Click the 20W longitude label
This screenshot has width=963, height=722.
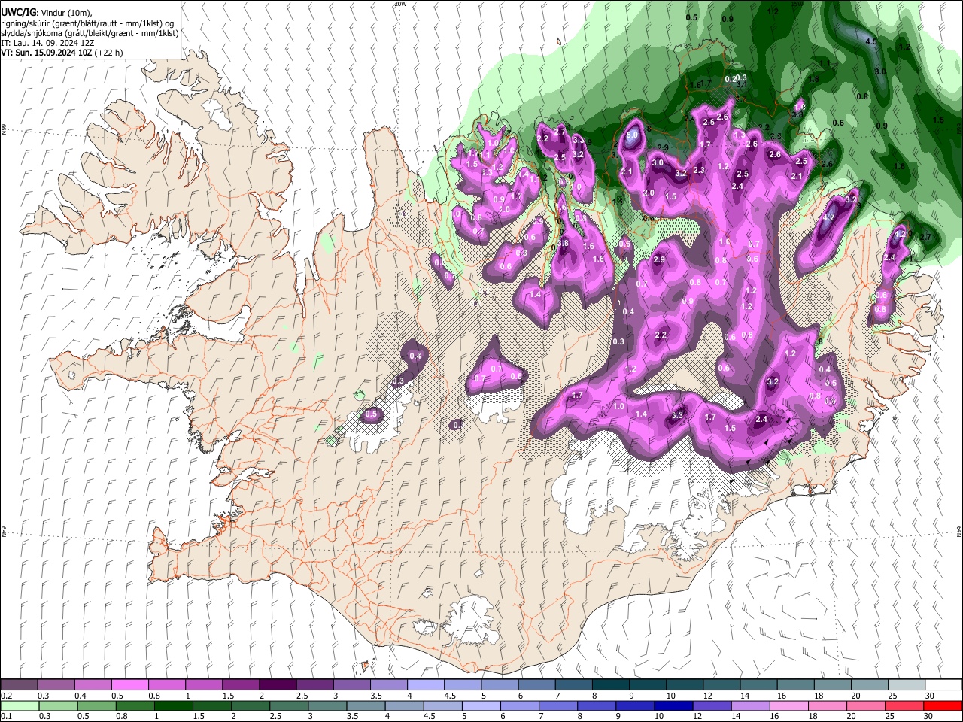tap(400, 4)
